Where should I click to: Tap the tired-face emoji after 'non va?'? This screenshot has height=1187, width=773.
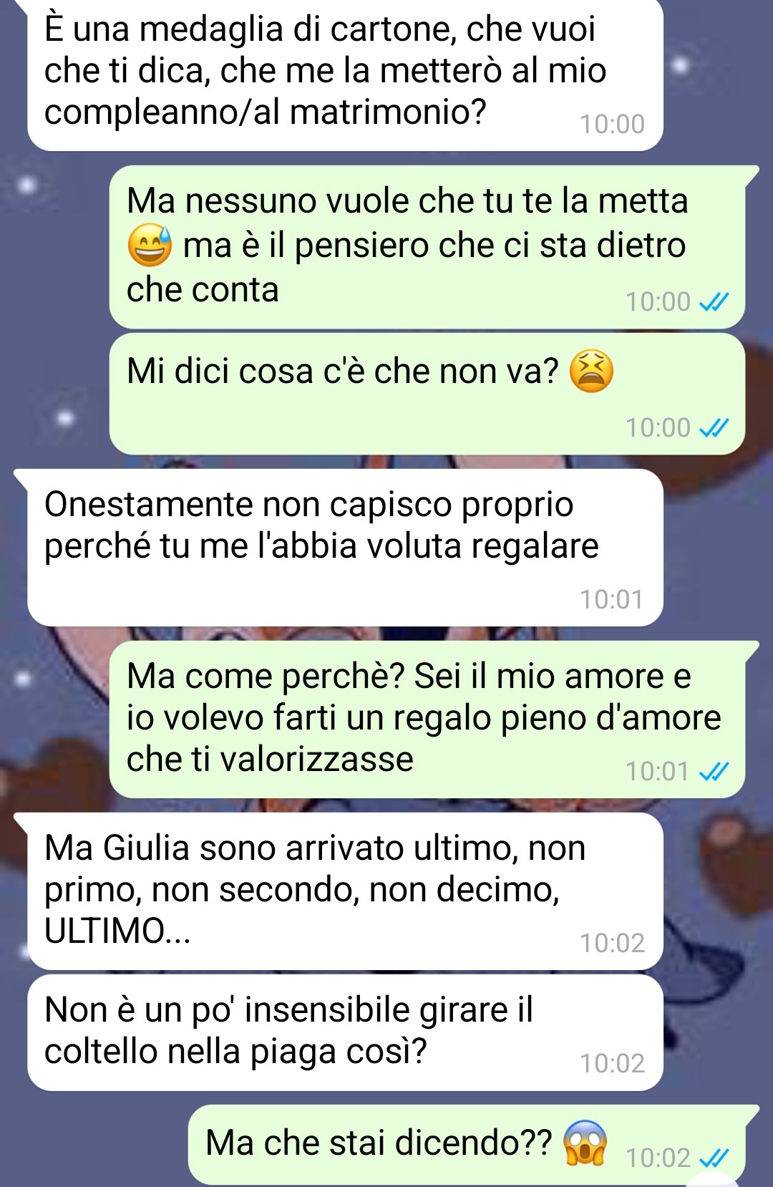click(591, 371)
